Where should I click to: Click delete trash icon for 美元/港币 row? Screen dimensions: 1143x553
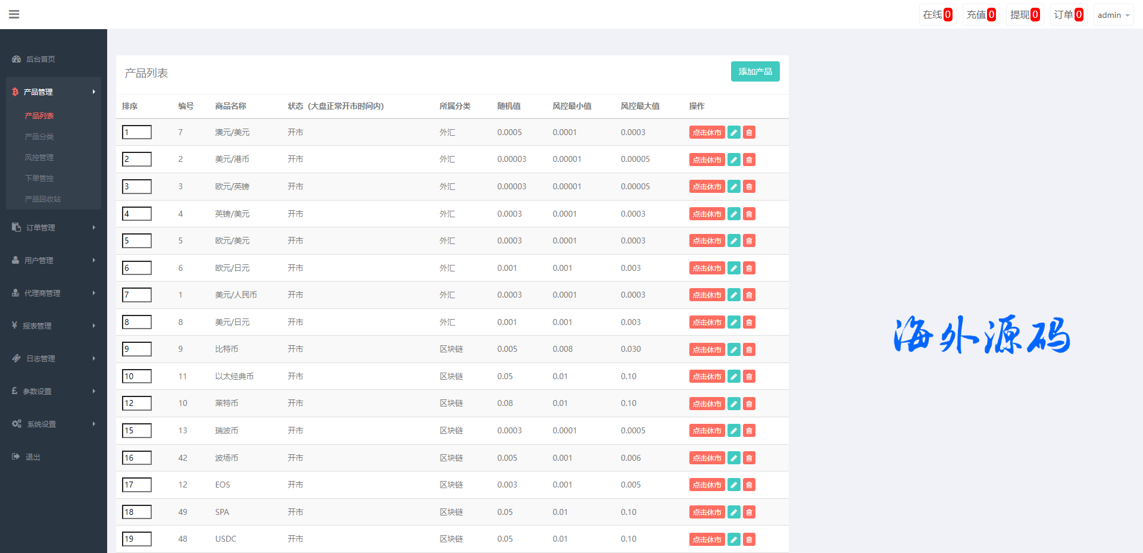pos(749,160)
